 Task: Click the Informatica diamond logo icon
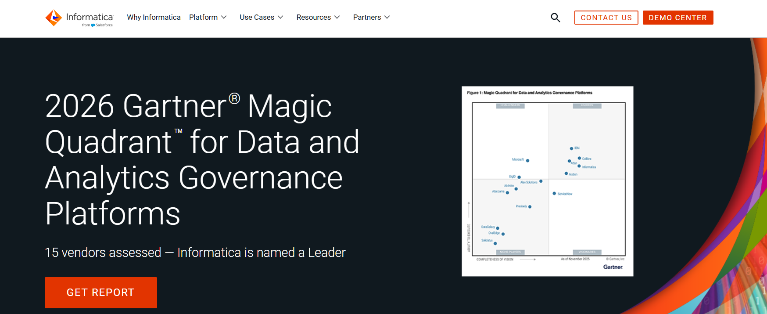pyautogui.click(x=54, y=18)
